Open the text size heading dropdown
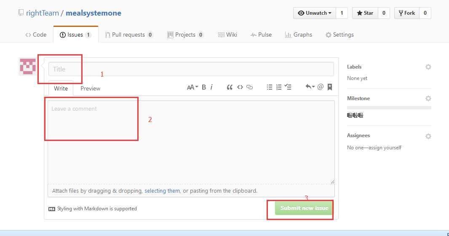The width and height of the screenshot is (449, 236). (x=192, y=87)
